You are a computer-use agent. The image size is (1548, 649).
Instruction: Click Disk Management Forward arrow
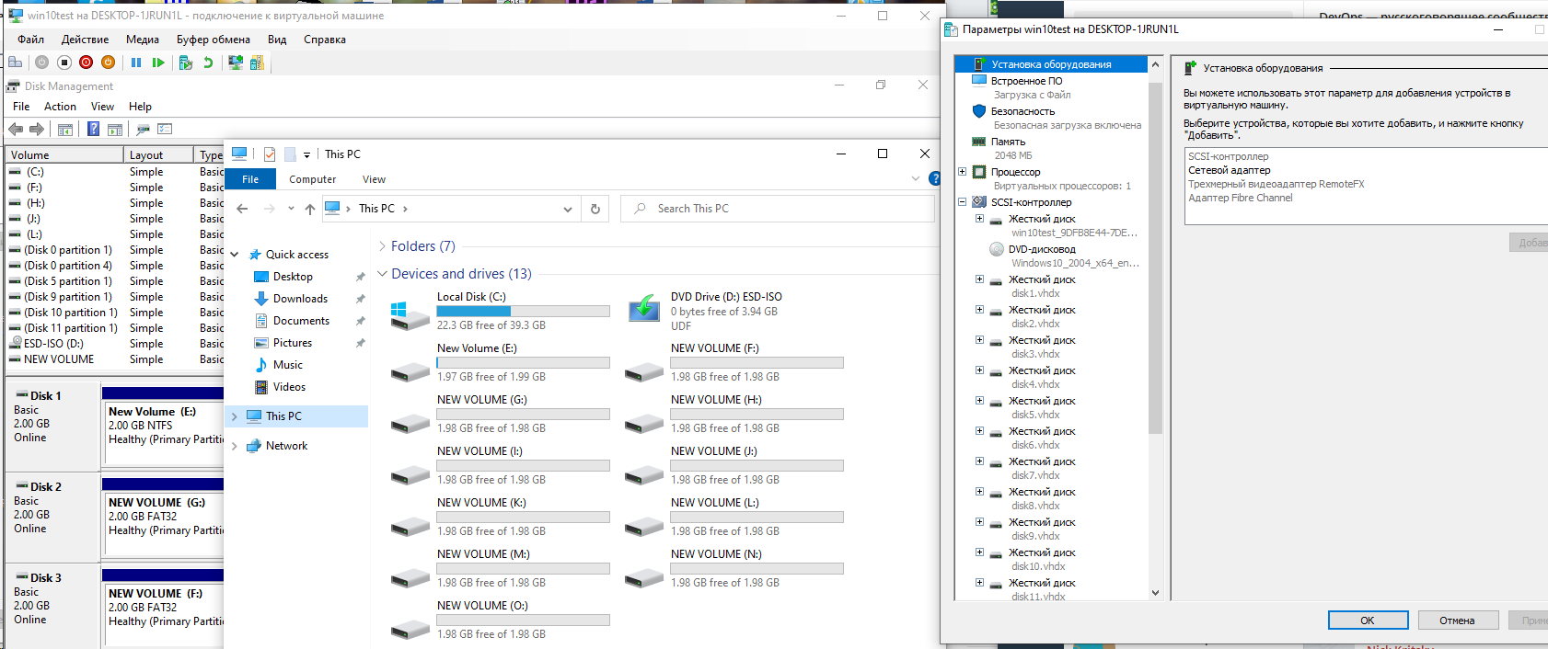point(37,129)
